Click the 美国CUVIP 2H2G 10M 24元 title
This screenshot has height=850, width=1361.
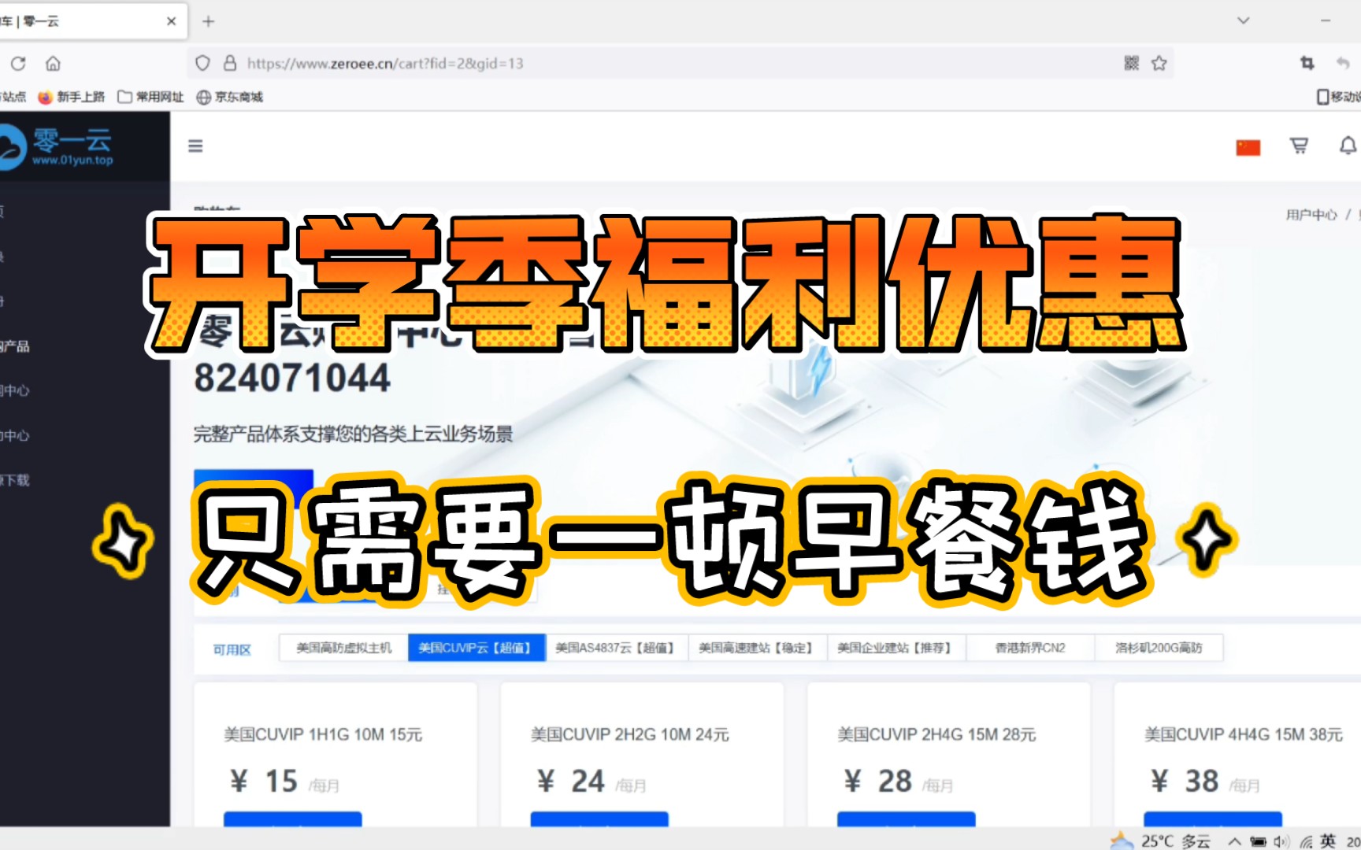(x=629, y=734)
